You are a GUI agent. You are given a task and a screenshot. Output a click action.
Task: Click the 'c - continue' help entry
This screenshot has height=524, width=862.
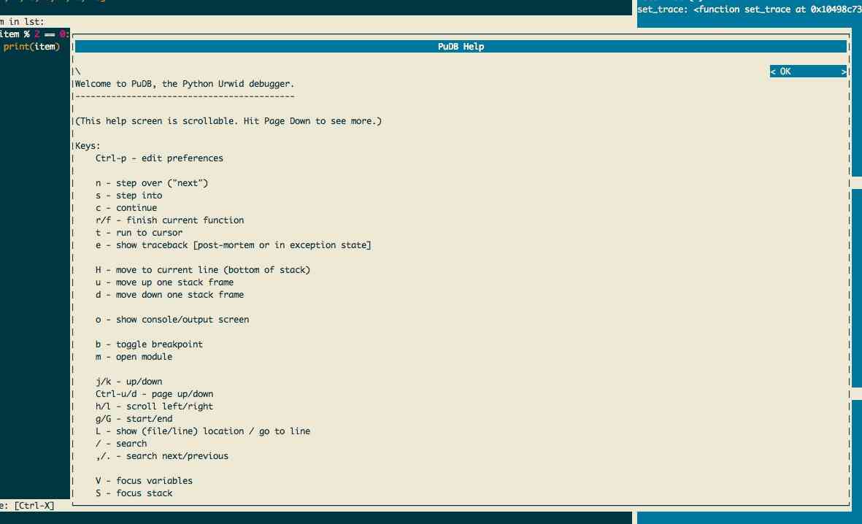[x=126, y=208]
